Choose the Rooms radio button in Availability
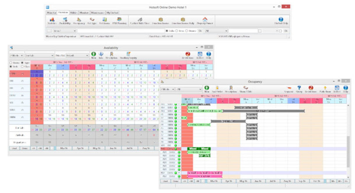Viewport: 355px width, 193px height. pos(11,63)
